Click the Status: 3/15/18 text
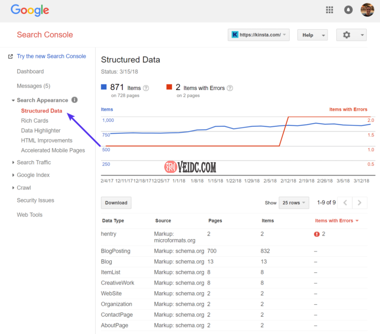Screen dimensions: 380x334 point(119,72)
